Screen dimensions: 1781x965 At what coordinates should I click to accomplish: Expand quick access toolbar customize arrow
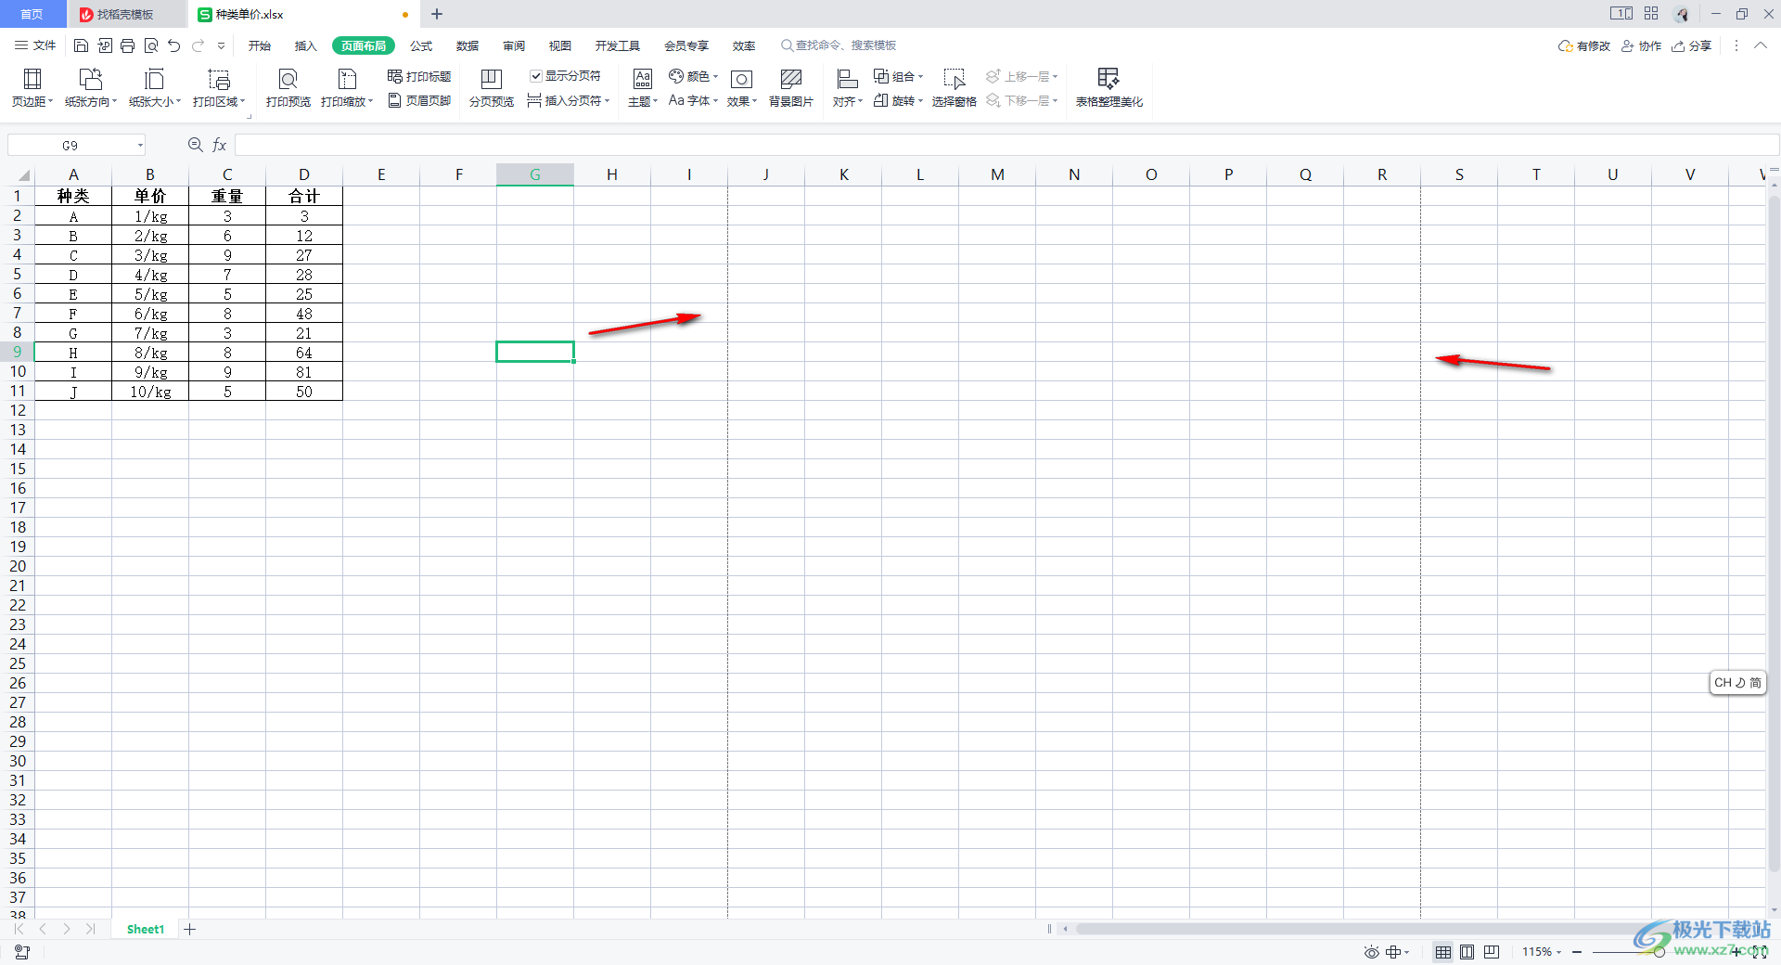coord(221,45)
